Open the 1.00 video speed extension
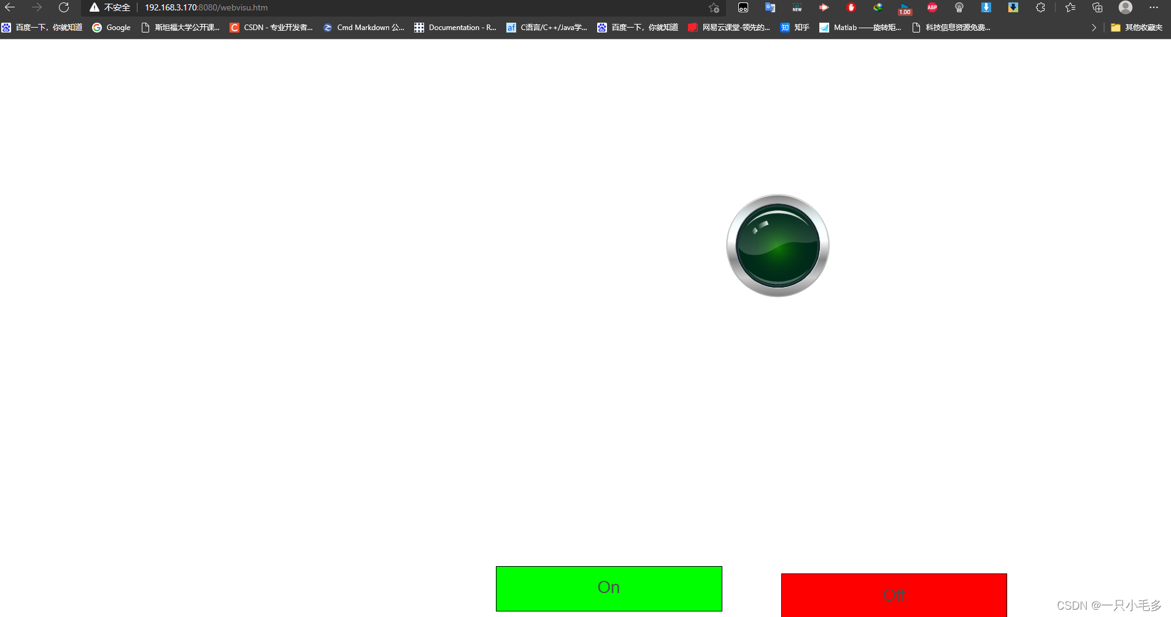The width and height of the screenshot is (1171, 617). pyautogui.click(x=905, y=9)
